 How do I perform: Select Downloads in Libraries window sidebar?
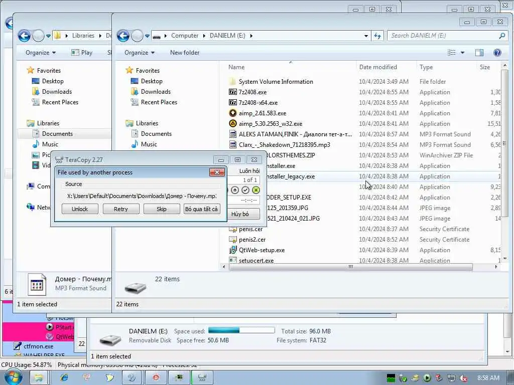[57, 91]
